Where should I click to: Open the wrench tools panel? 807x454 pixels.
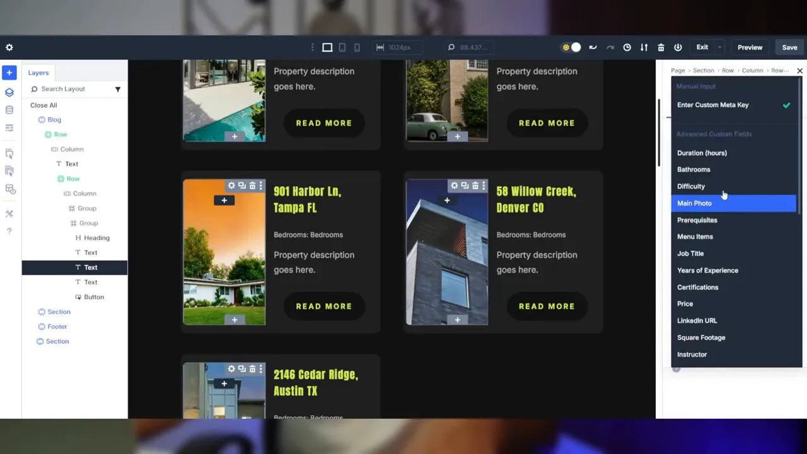point(9,213)
